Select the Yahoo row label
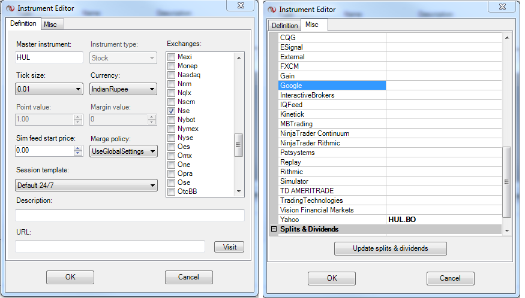This screenshot has height=298, width=525. (290, 220)
